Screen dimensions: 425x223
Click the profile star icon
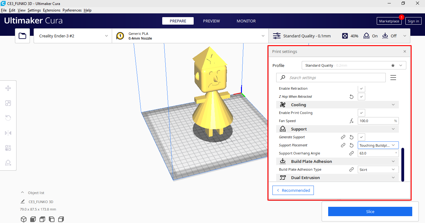click(x=393, y=65)
